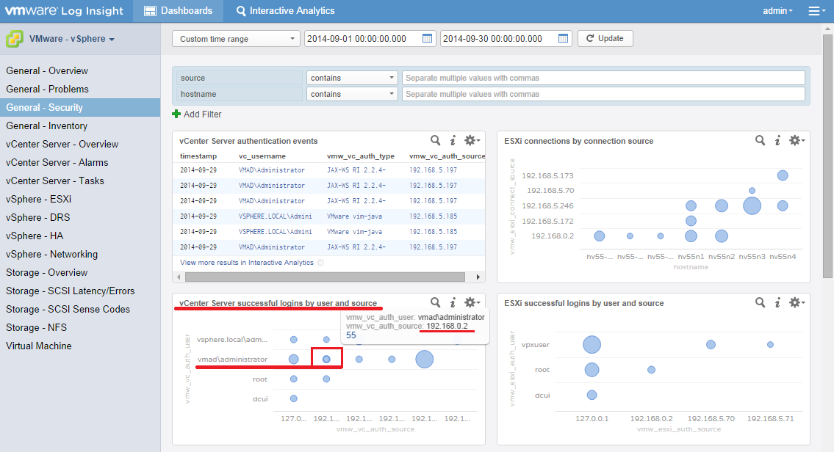The width and height of the screenshot is (834, 452).
Task: Open the admin user dropdown
Action: coord(777,10)
